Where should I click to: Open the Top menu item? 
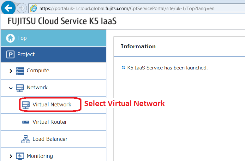click(x=53, y=38)
